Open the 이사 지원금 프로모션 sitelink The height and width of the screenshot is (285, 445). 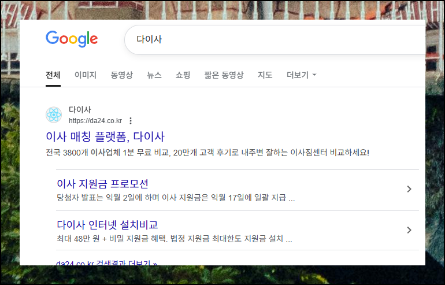pyautogui.click(x=102, y=184)
